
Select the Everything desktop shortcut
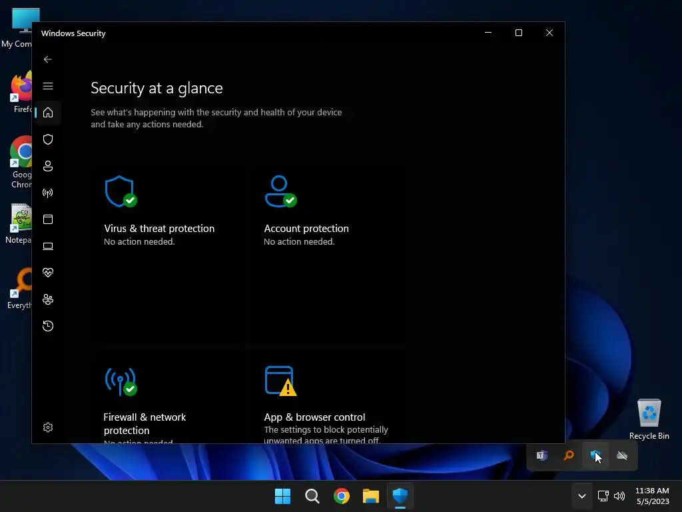pyautogui.click(x=20, y=289)
